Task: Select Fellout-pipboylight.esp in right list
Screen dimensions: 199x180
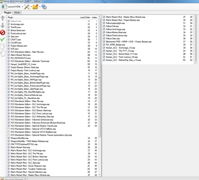Action: (148, 23)
